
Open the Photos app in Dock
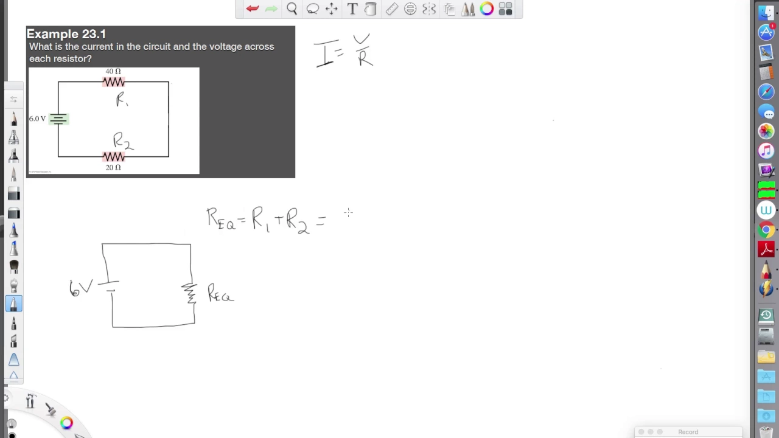click(766, 131)
